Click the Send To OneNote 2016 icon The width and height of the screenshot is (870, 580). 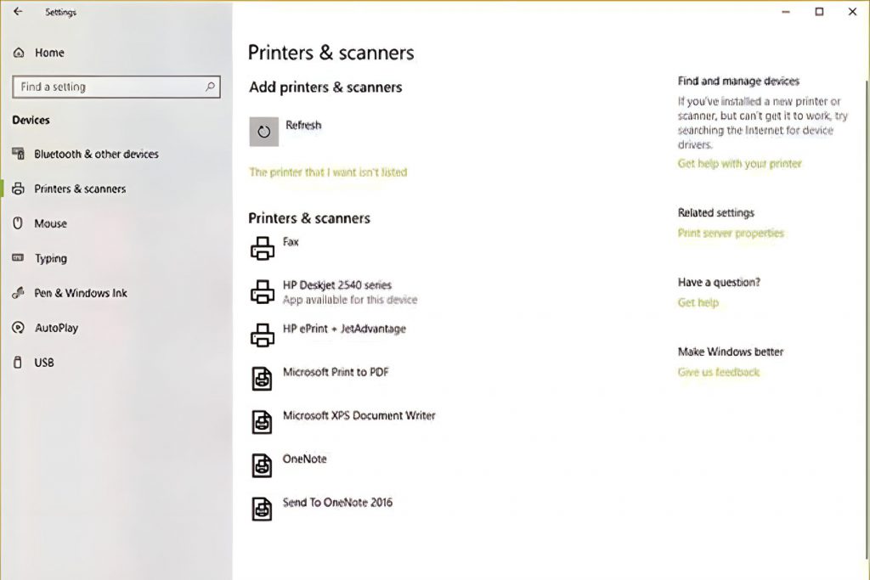262,509
